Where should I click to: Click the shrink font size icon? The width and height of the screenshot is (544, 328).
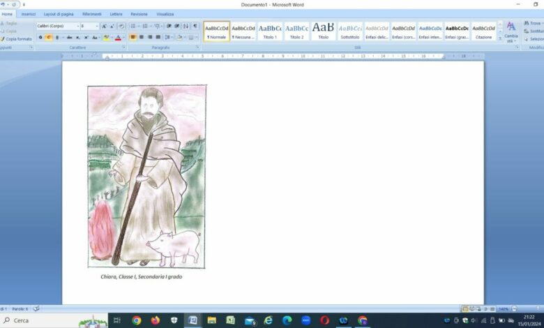(112, 27)
